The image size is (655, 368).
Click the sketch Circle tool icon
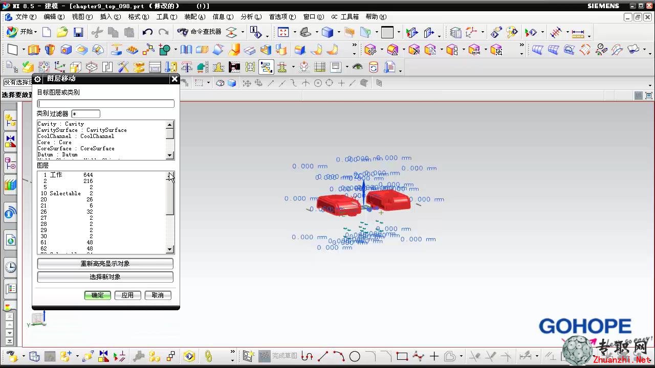pos(355,356)
